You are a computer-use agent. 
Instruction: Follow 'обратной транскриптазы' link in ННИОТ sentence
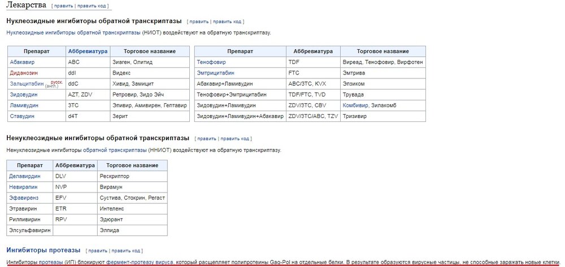115,150
